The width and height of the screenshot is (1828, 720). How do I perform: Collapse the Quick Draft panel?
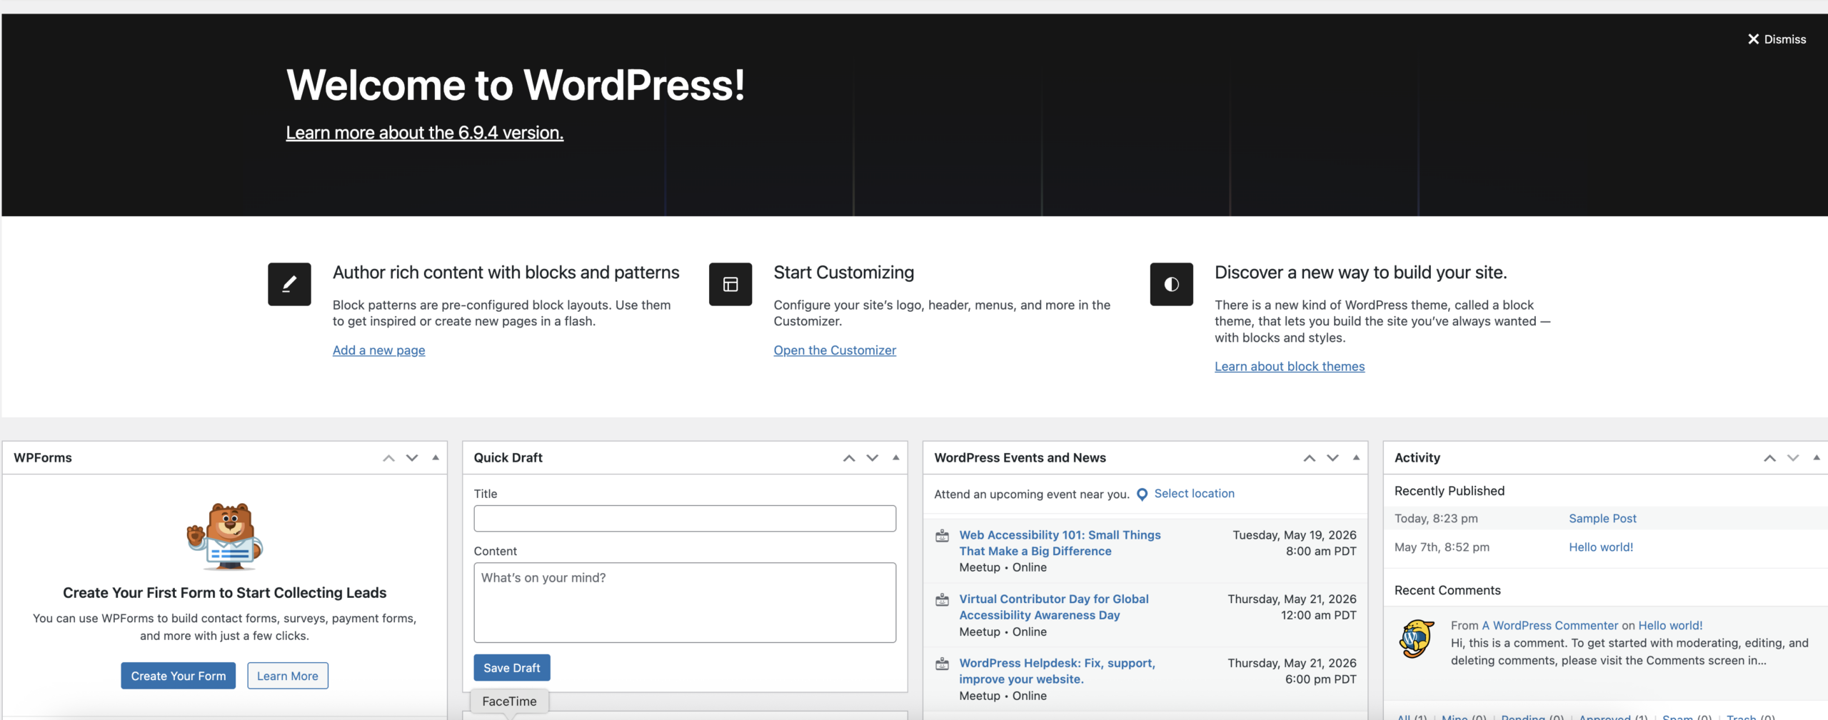(x=895, y=458)
